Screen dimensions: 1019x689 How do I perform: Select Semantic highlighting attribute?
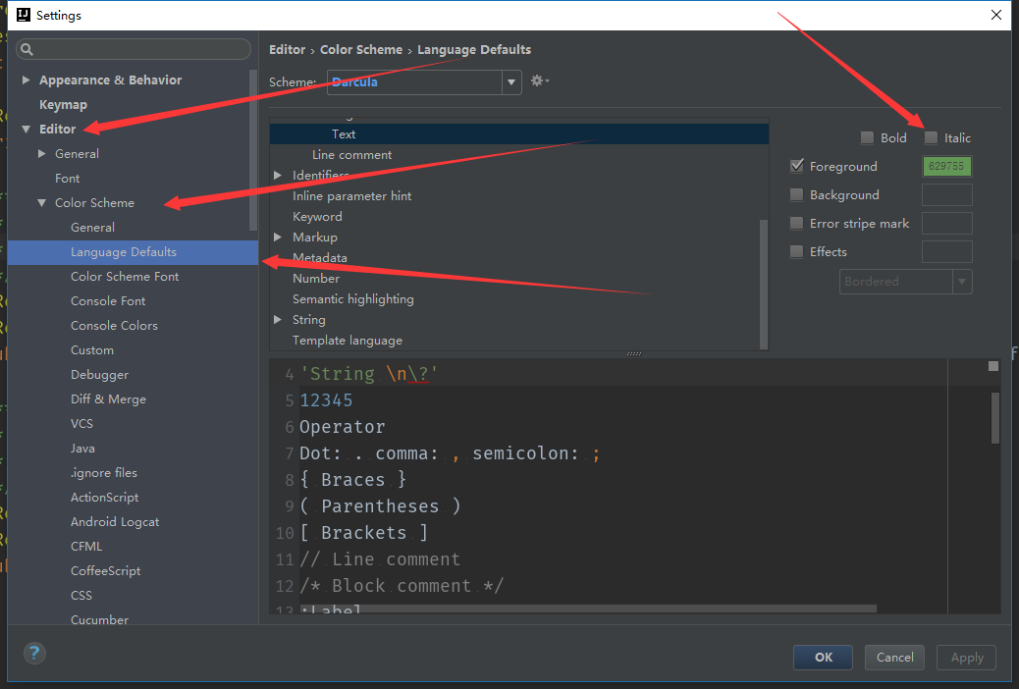click(352, 299)
